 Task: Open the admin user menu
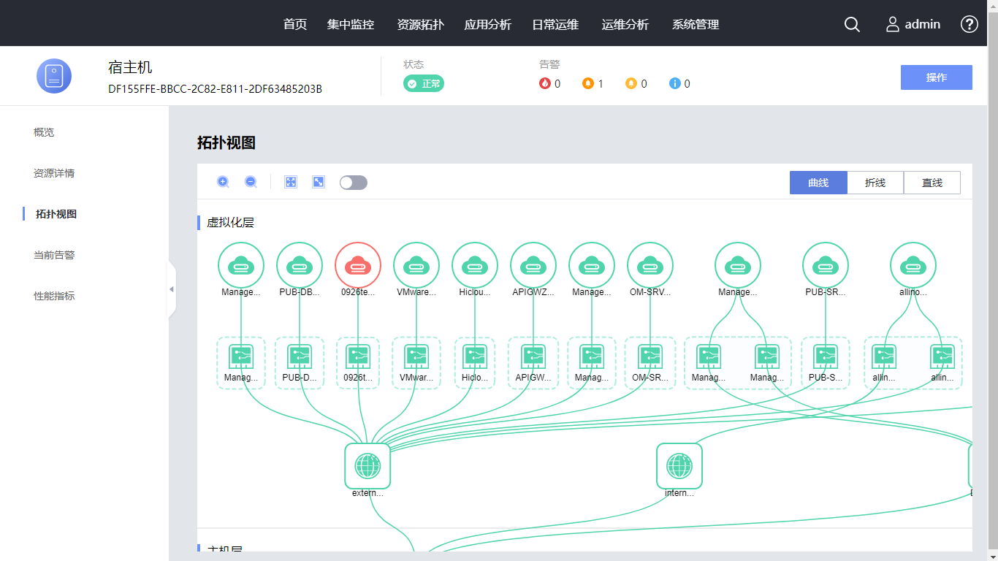tap(913, 24)
